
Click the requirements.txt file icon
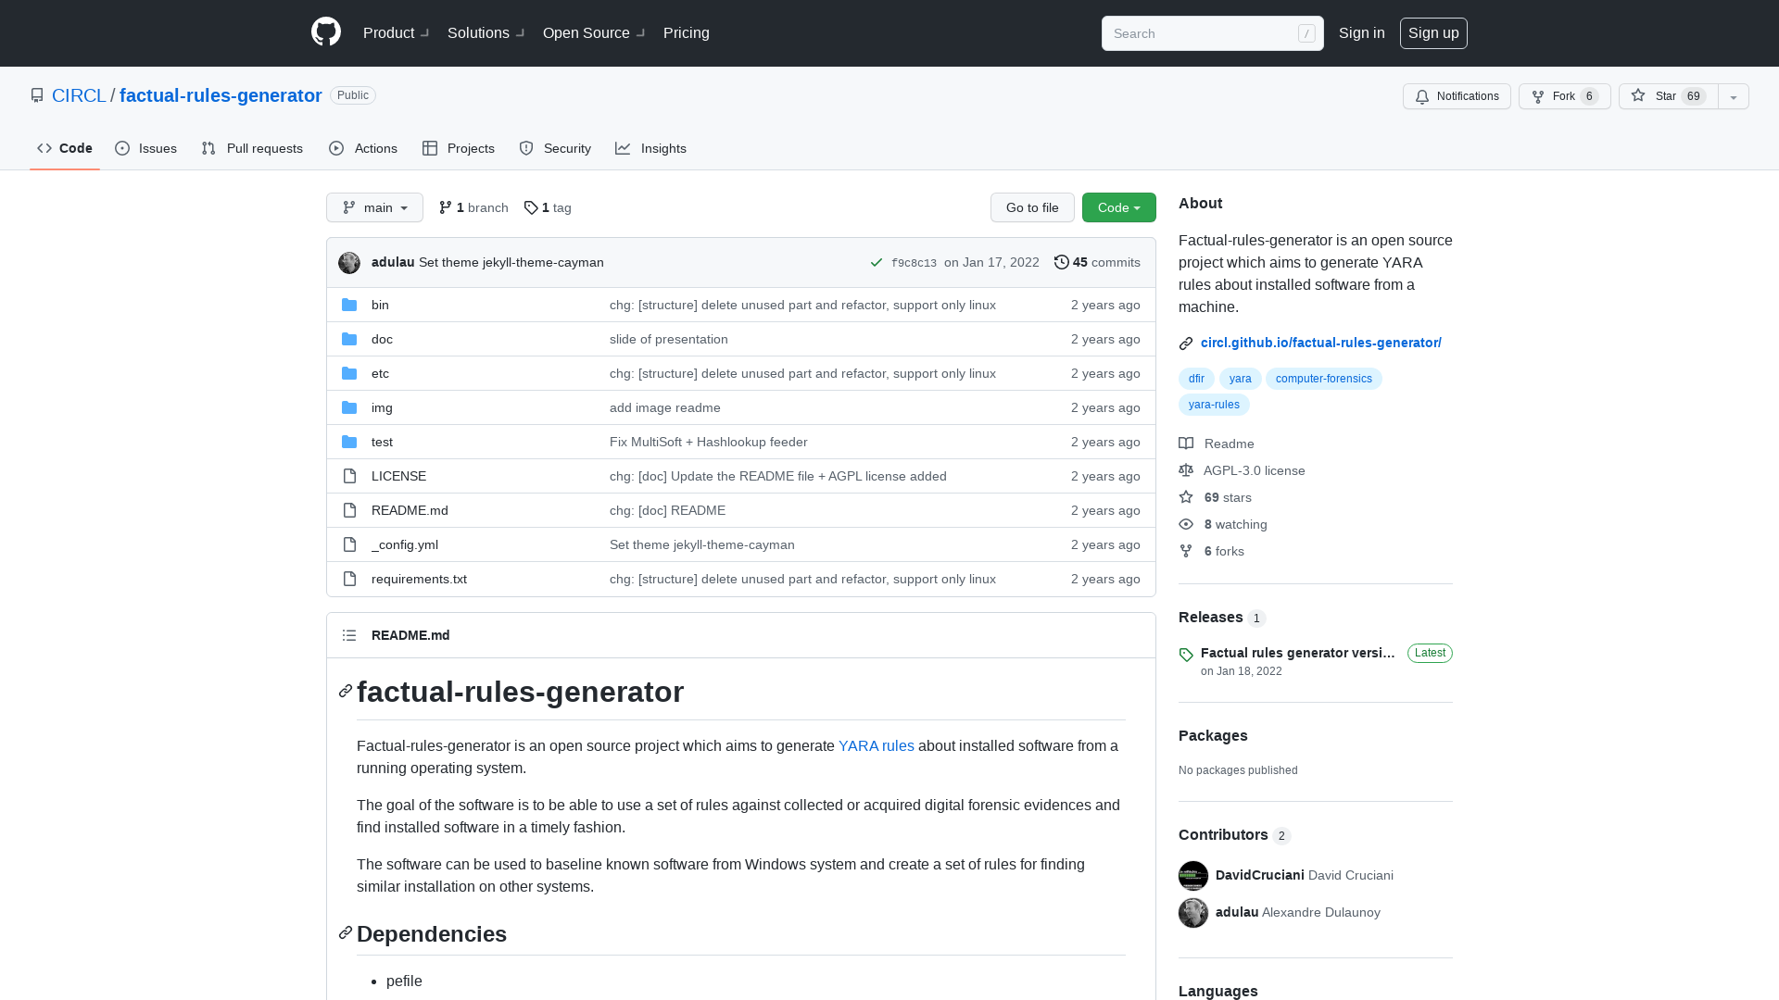(349, 579)
